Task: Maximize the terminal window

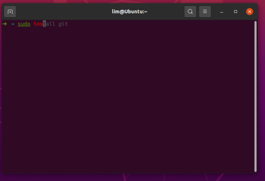Action: point(235,12)
